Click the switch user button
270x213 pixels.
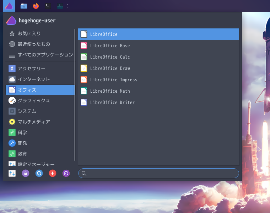pos(39,173)
